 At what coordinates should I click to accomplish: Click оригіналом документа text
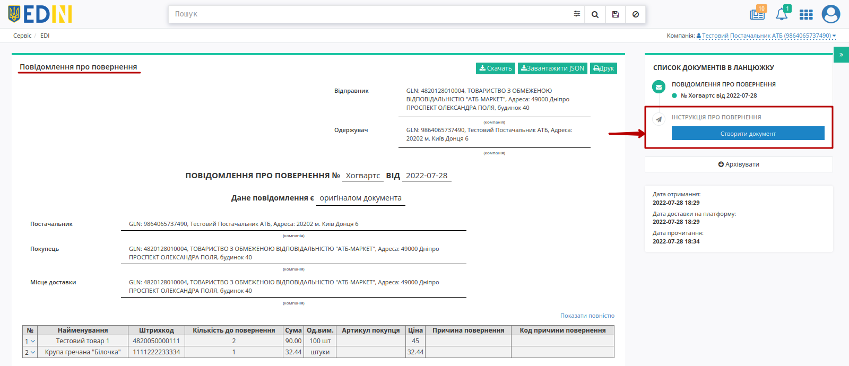point(360,198)
